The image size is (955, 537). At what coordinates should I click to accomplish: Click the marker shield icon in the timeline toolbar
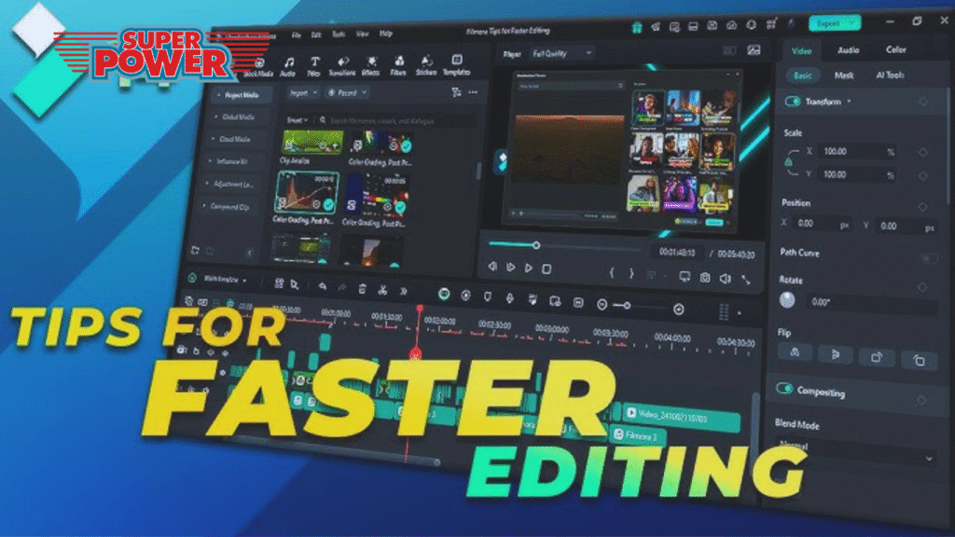click(x=488, y=296)
